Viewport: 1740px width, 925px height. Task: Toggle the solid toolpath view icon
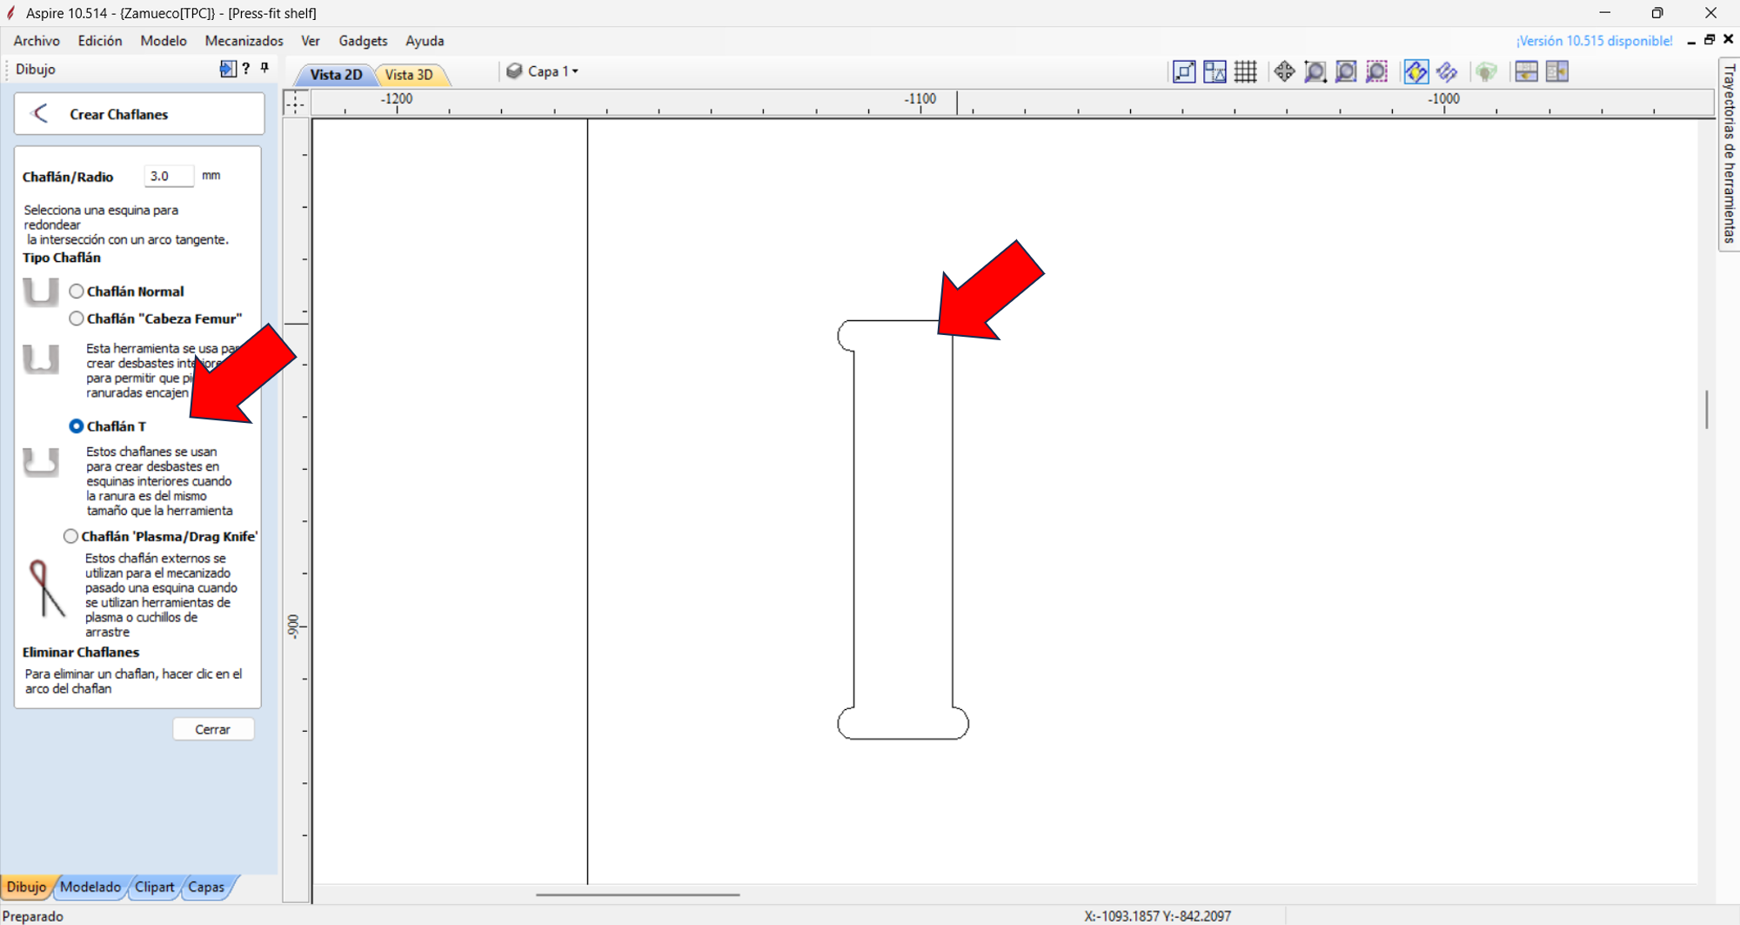[1447, 71]
